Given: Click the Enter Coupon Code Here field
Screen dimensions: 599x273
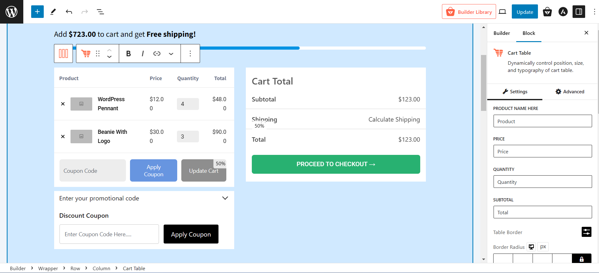Looking at the screenshot, I should tap(109, 234).
